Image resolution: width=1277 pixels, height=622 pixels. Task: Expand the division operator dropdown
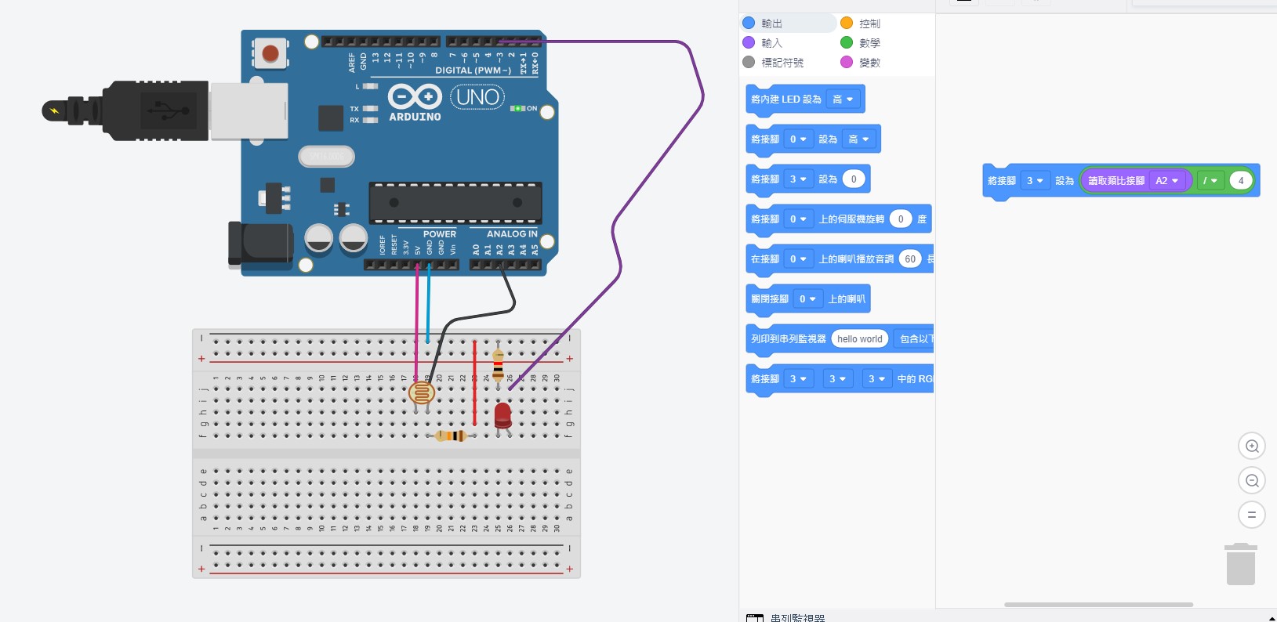pyautogui.click(x=1210, y=181)
